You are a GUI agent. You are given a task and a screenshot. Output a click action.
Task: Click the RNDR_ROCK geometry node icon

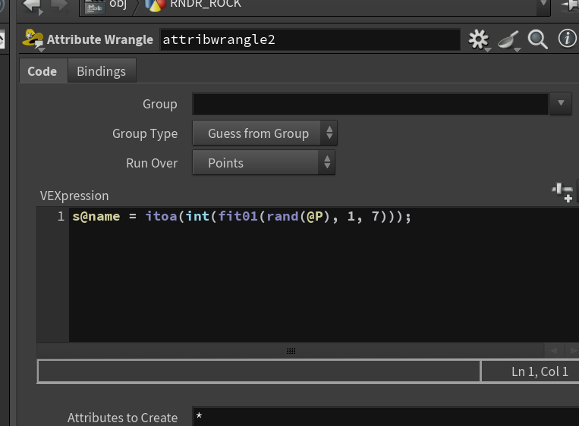(x=156, y=5)
